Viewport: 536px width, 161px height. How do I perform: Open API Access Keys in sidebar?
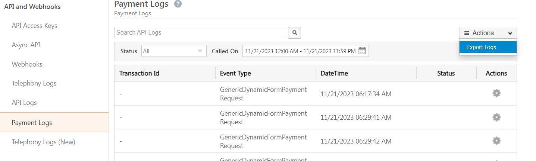click(34, 26)
